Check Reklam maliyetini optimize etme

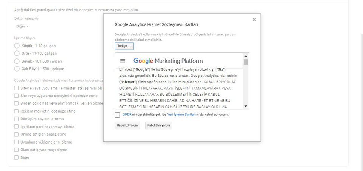click(16, 111)
